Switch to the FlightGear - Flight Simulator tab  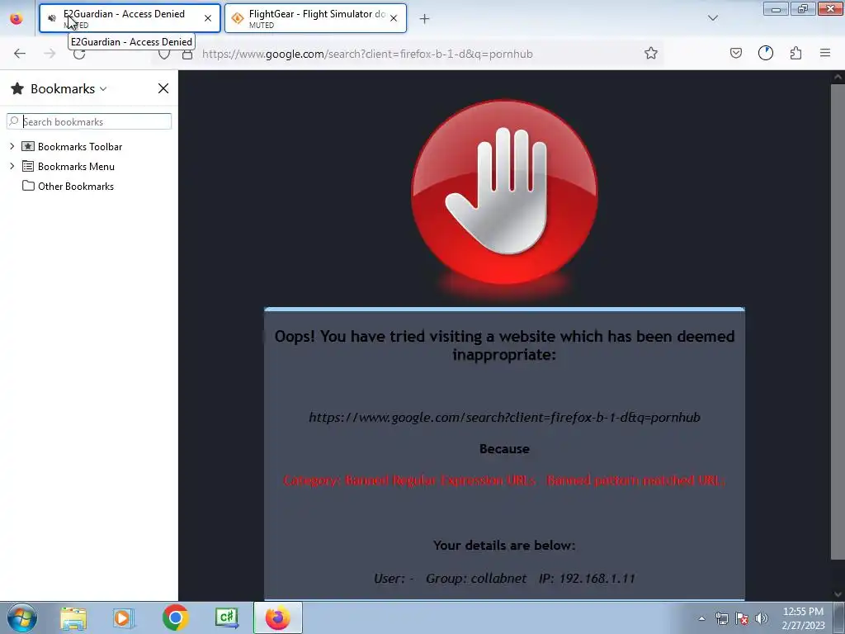tap(316, 18)
